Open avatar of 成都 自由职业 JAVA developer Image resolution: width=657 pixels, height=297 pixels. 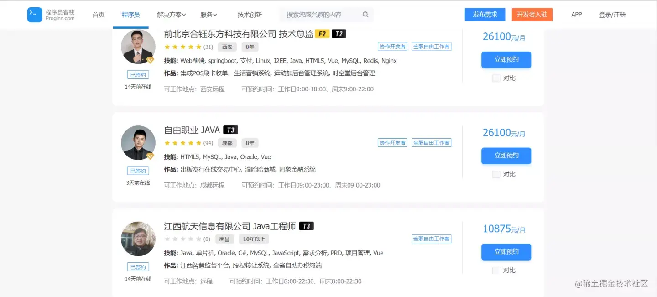click(138, 143)
